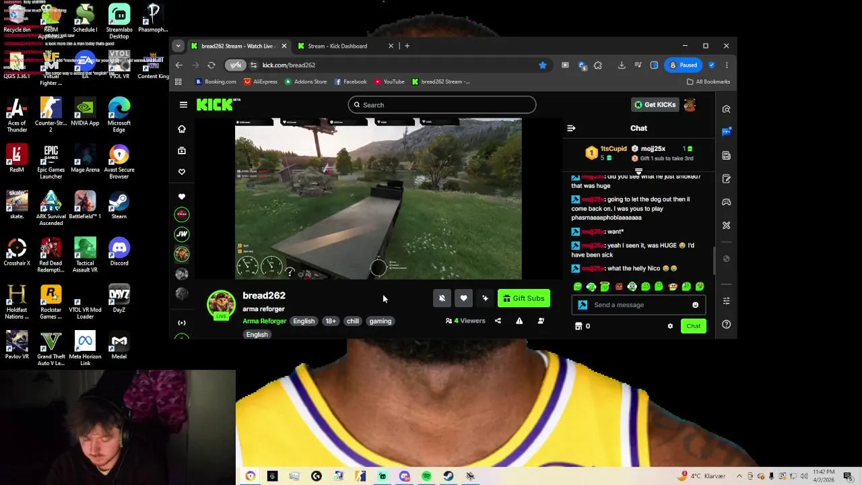
Task: Click the gaming tag
Action: tap(380, 321)
